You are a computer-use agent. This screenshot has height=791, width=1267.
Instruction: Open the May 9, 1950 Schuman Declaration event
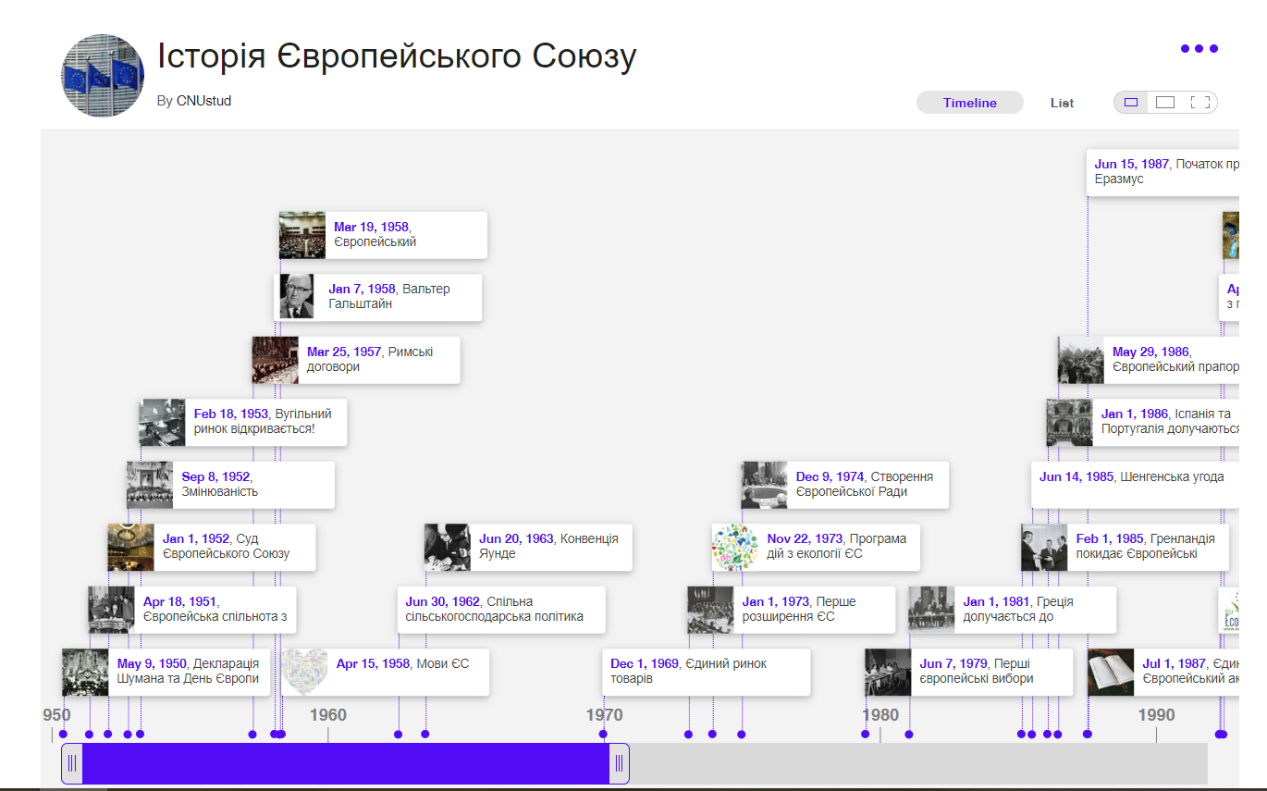188,672
